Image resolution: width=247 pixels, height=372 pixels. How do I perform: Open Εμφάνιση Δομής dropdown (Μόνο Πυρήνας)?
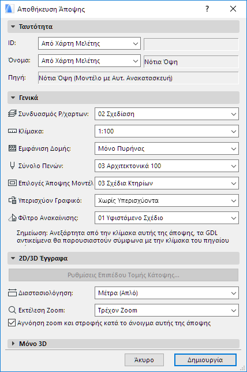coord(167,148)
